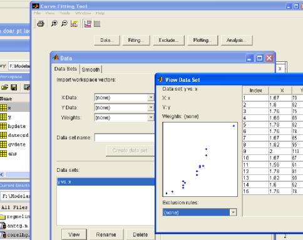The height and width of the screenshot is (240, 303).
Task: Click the Fitting... button
Action: 136,40
